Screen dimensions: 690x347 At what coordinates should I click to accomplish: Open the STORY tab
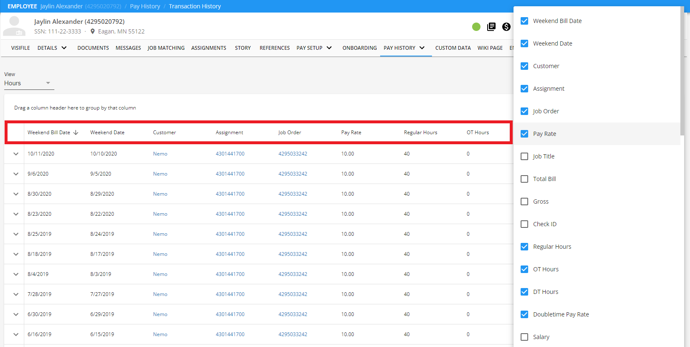pyautogui.click(x=243, y=48)
